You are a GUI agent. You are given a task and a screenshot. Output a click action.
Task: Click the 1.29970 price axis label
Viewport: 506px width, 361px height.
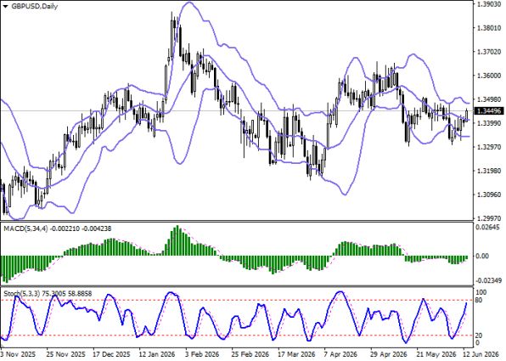point(488,218)
